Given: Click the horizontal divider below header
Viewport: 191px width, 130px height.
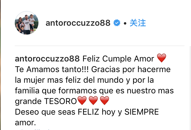Looking at the screenshot, I should (100, 46).
